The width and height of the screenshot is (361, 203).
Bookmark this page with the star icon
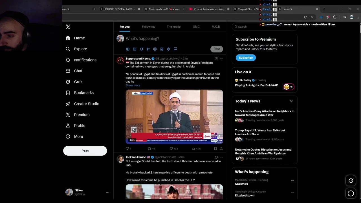click(x=312, y=17)
